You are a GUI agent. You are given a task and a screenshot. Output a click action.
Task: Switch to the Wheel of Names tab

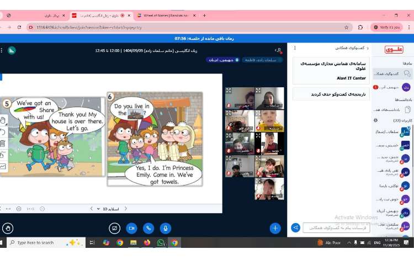coord(166,15)
